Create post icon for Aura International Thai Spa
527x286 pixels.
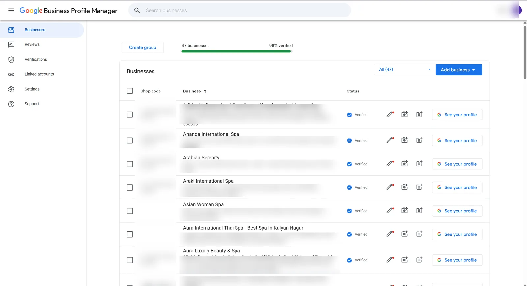(419, 234)
